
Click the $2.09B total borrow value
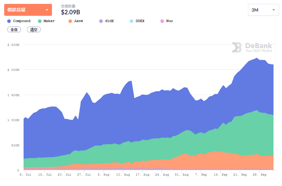pos(70,12)
